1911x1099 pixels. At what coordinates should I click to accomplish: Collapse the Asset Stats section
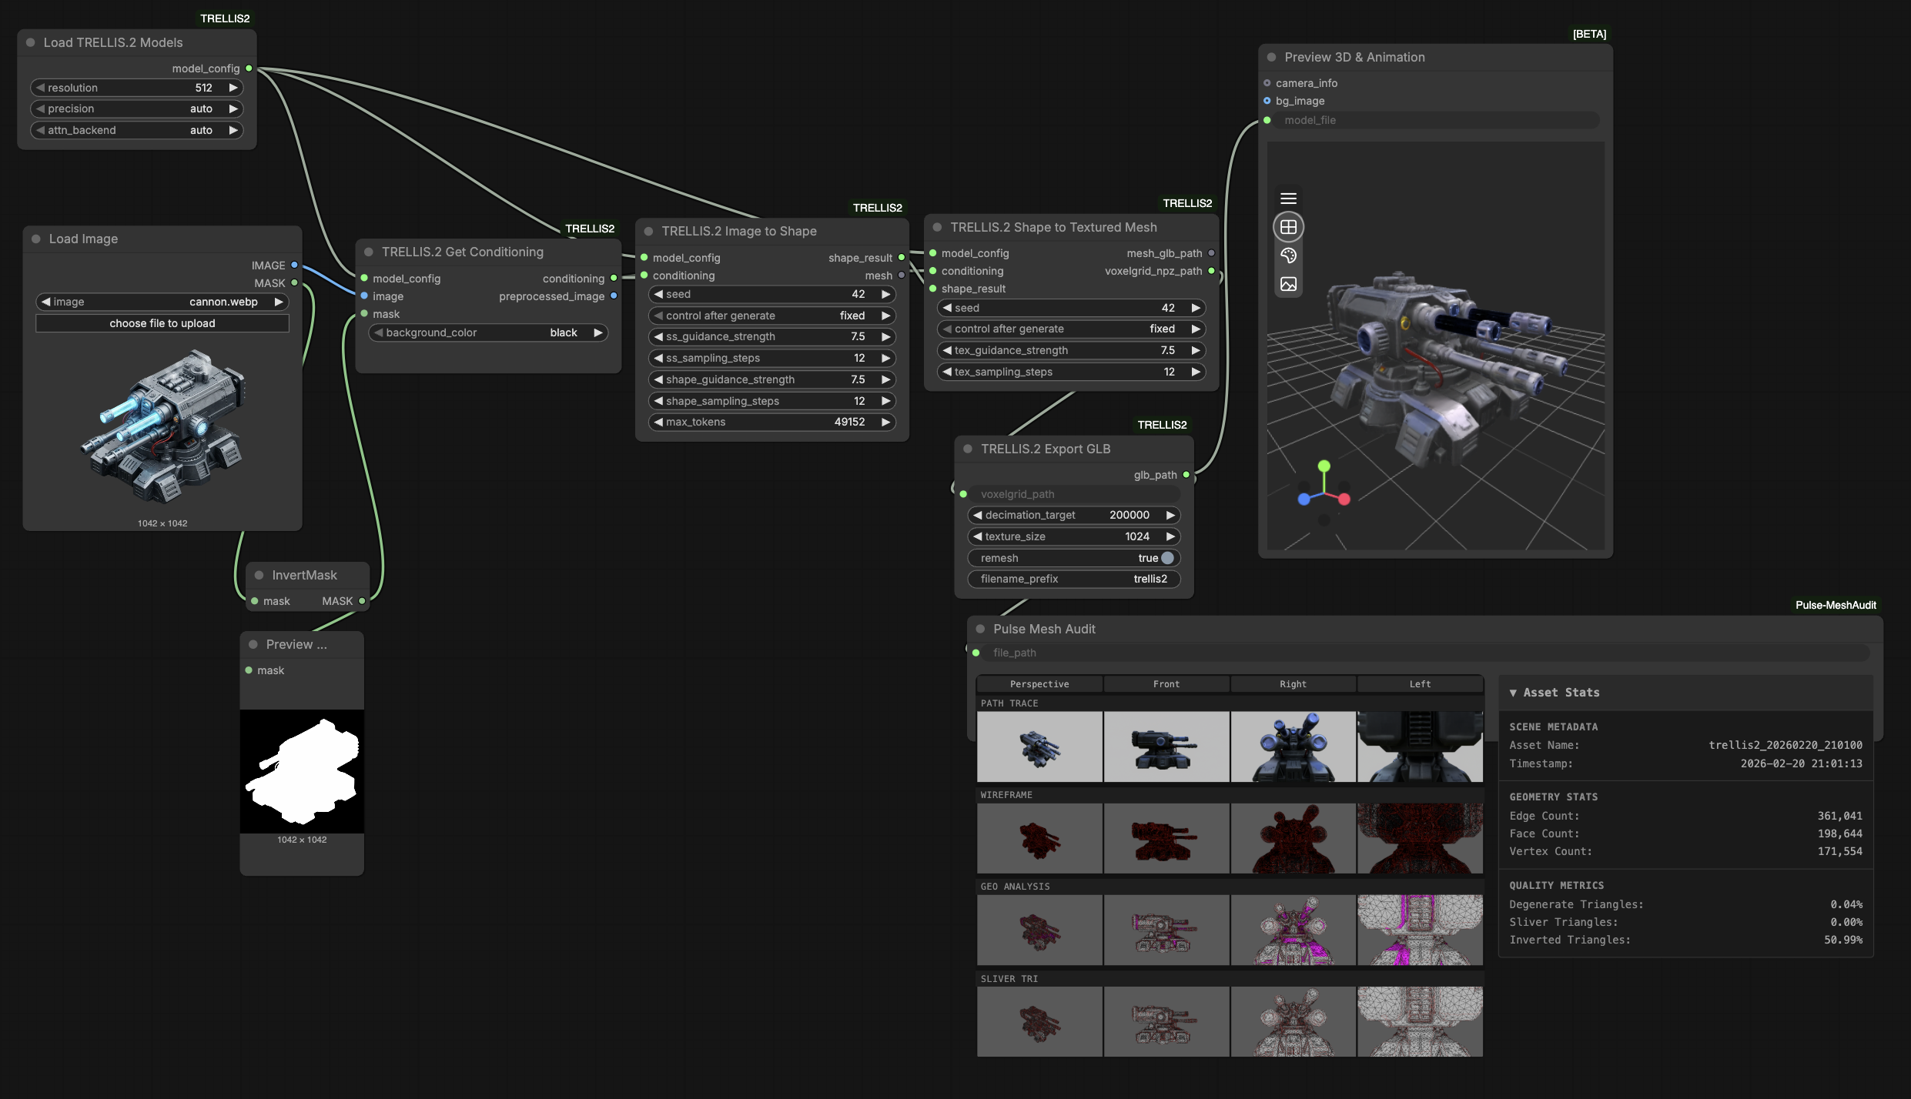click(x=1554, y=693)
